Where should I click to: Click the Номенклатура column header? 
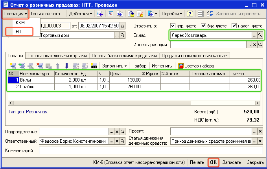tap(37, 74)
